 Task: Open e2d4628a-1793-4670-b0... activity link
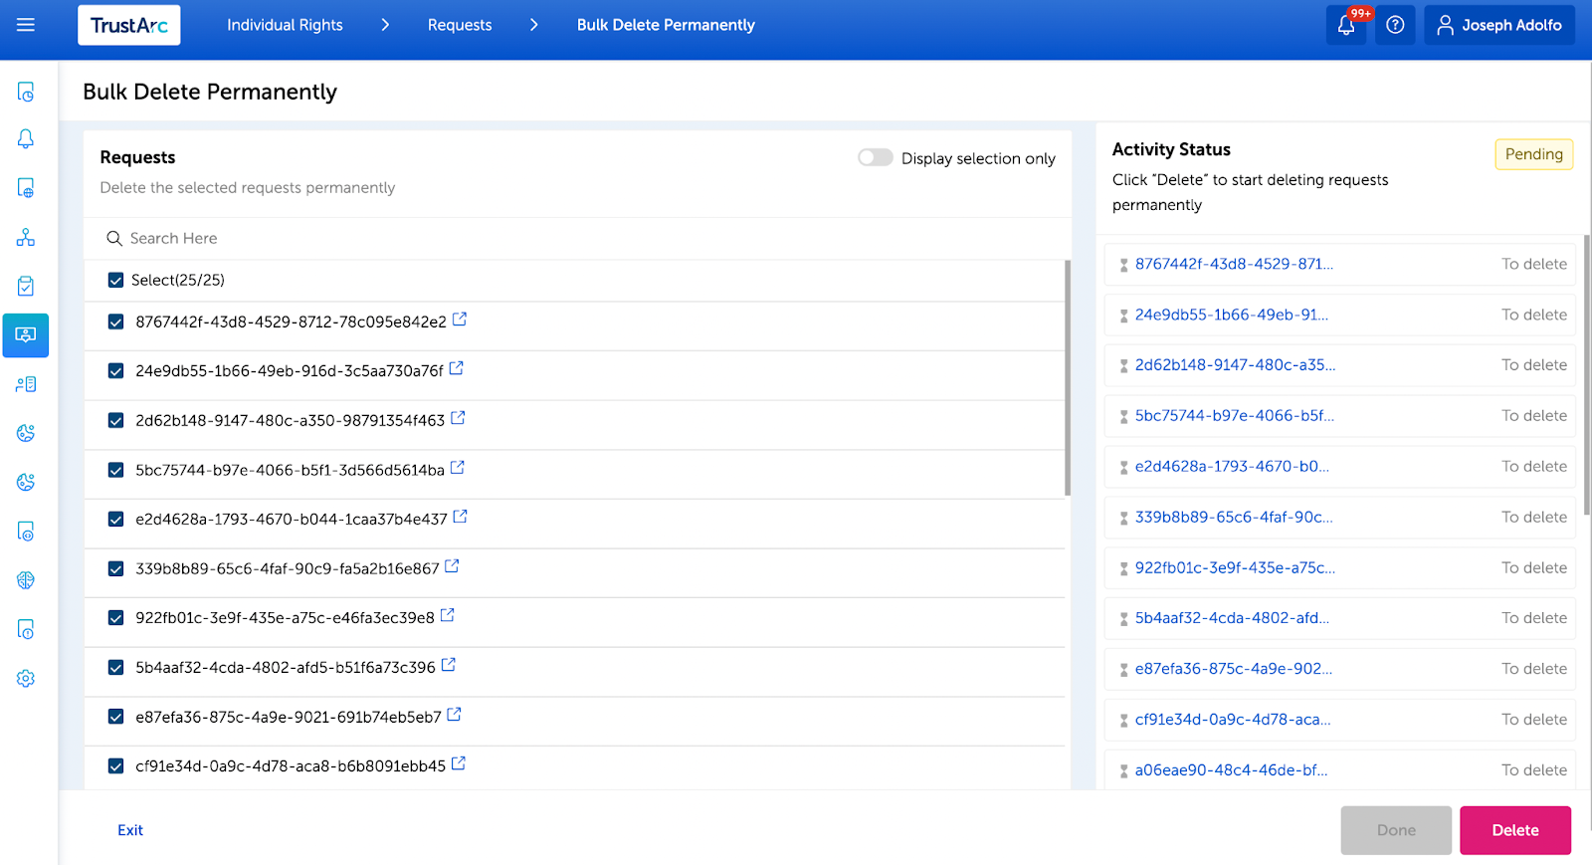click(1232, 466)
